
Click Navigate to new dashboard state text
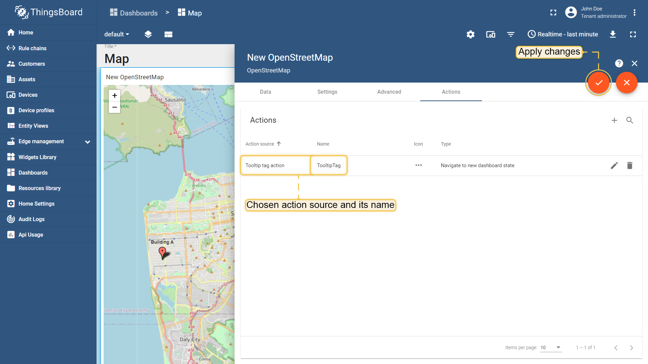pos(478,165)
